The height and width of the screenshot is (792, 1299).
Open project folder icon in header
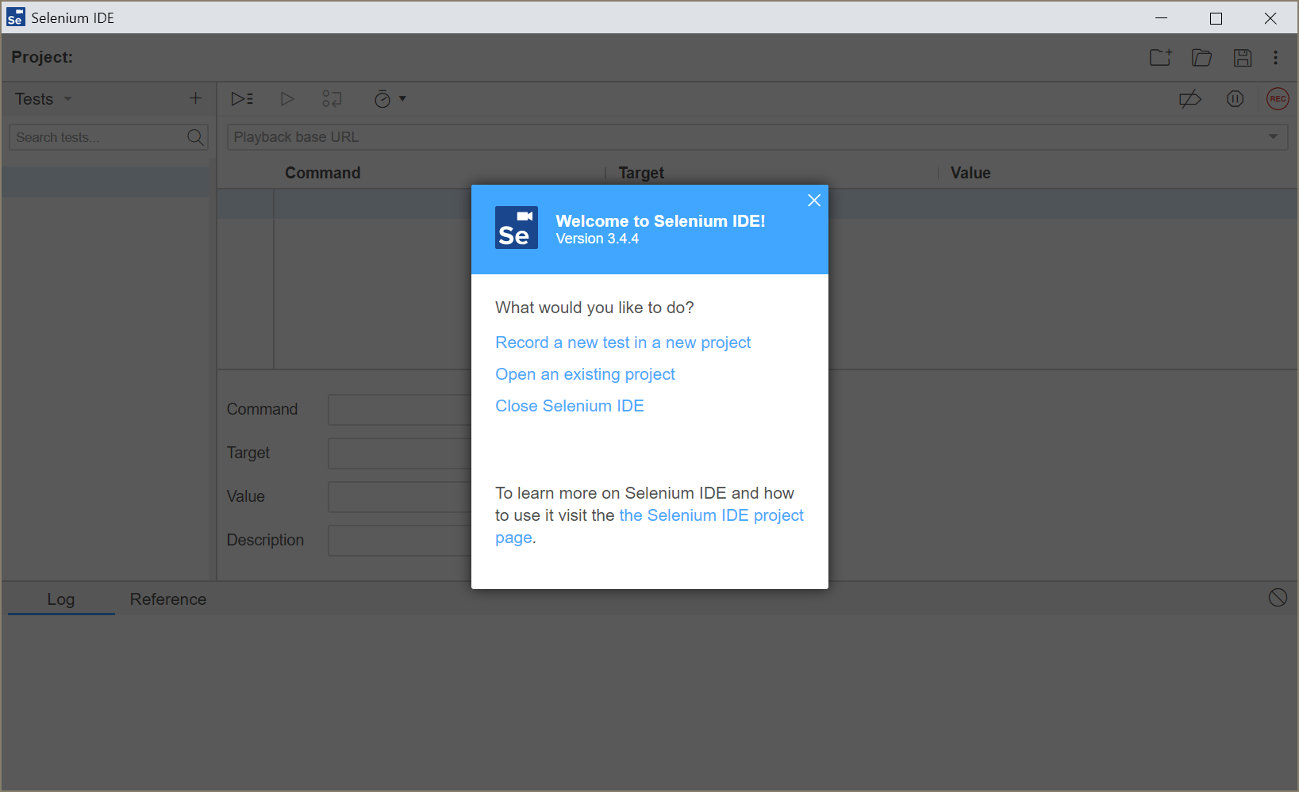[x=1201, y=57]
